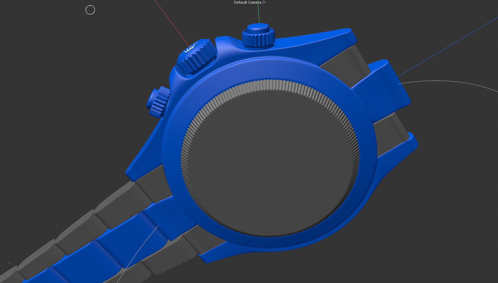Image resolution: width=498 pixels, height=283 pixels.
Task: Select the top crown pusher on the watch
Action: pos(258,36)
